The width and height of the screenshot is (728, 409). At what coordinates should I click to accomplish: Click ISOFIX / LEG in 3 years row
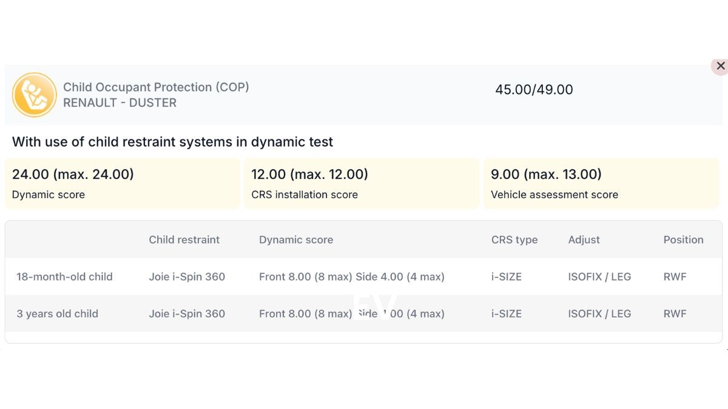(x=599, y=314)
